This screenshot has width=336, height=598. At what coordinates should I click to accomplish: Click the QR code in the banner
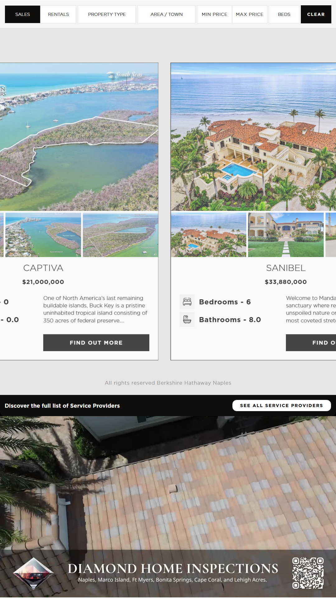coord(308,573)
